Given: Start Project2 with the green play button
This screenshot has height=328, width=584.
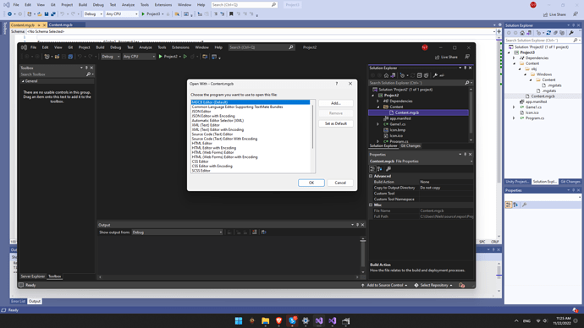Looking at the screenshot, I should 161,57.
